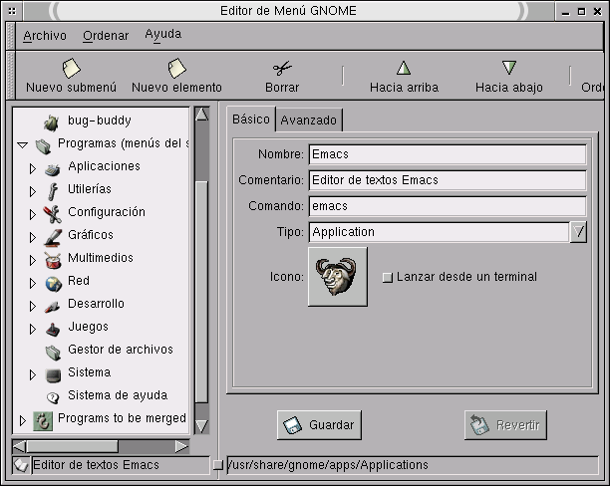Click the Configuración tools icon

point(52,214)
